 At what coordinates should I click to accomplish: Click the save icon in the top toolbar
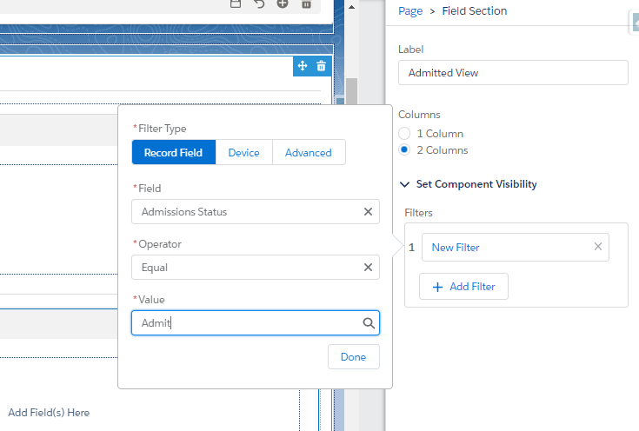tap(236, 4)
